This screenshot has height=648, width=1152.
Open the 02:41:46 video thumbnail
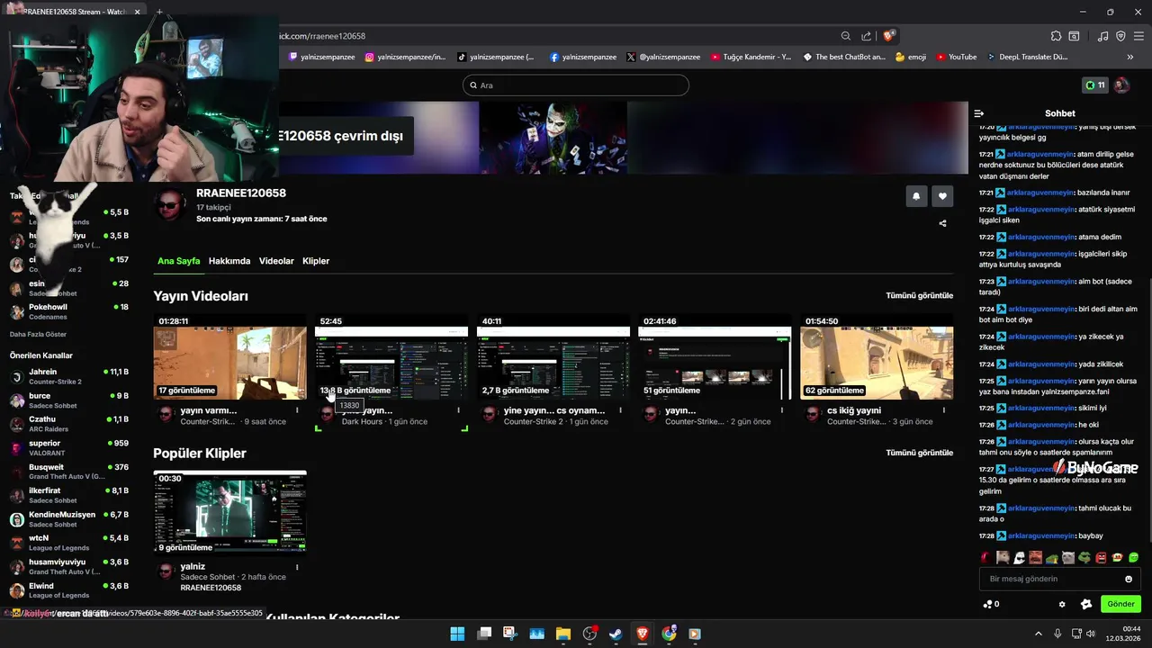click(715, 357)
